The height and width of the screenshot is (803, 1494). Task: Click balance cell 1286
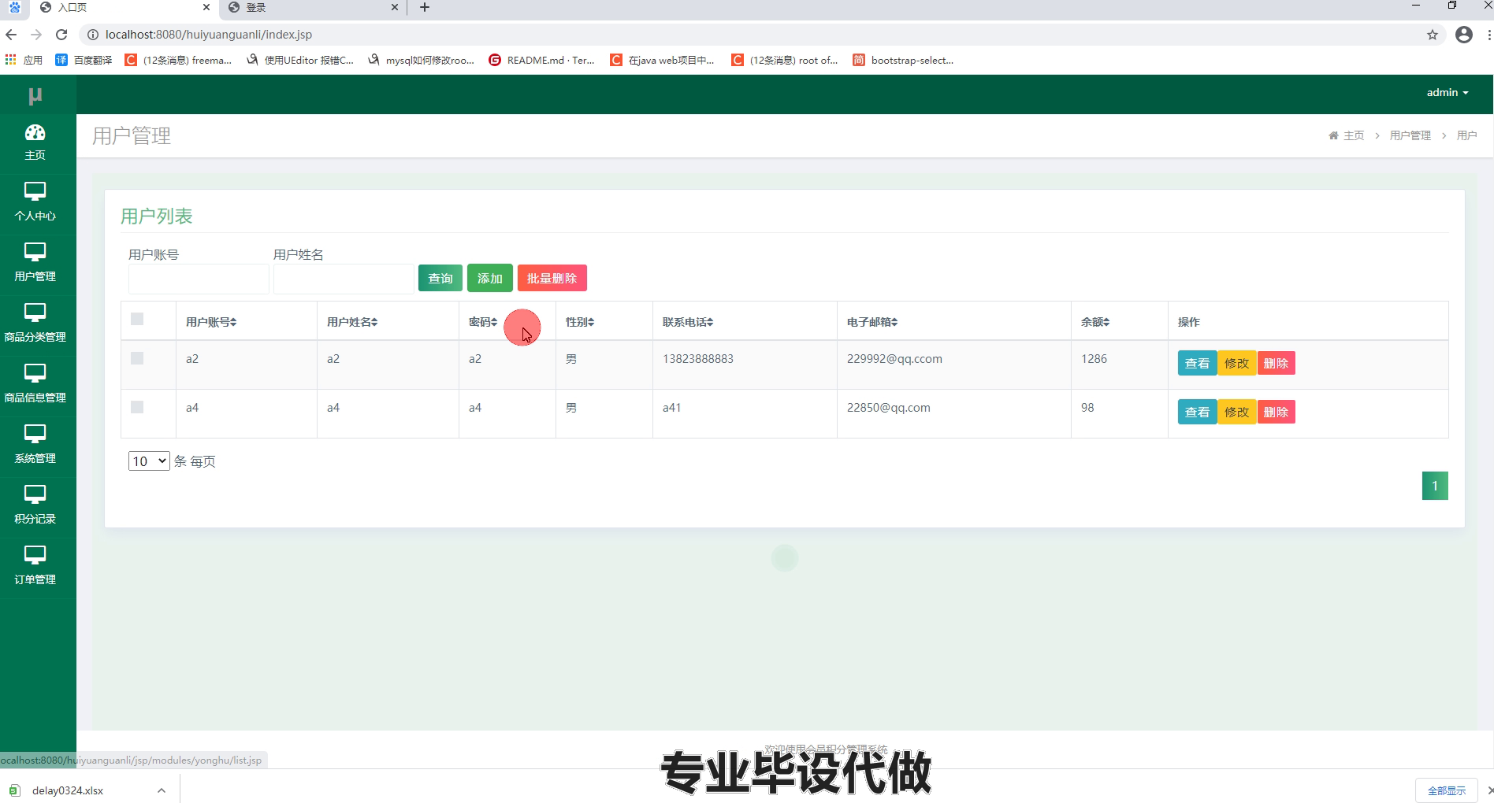(1094, 359)
